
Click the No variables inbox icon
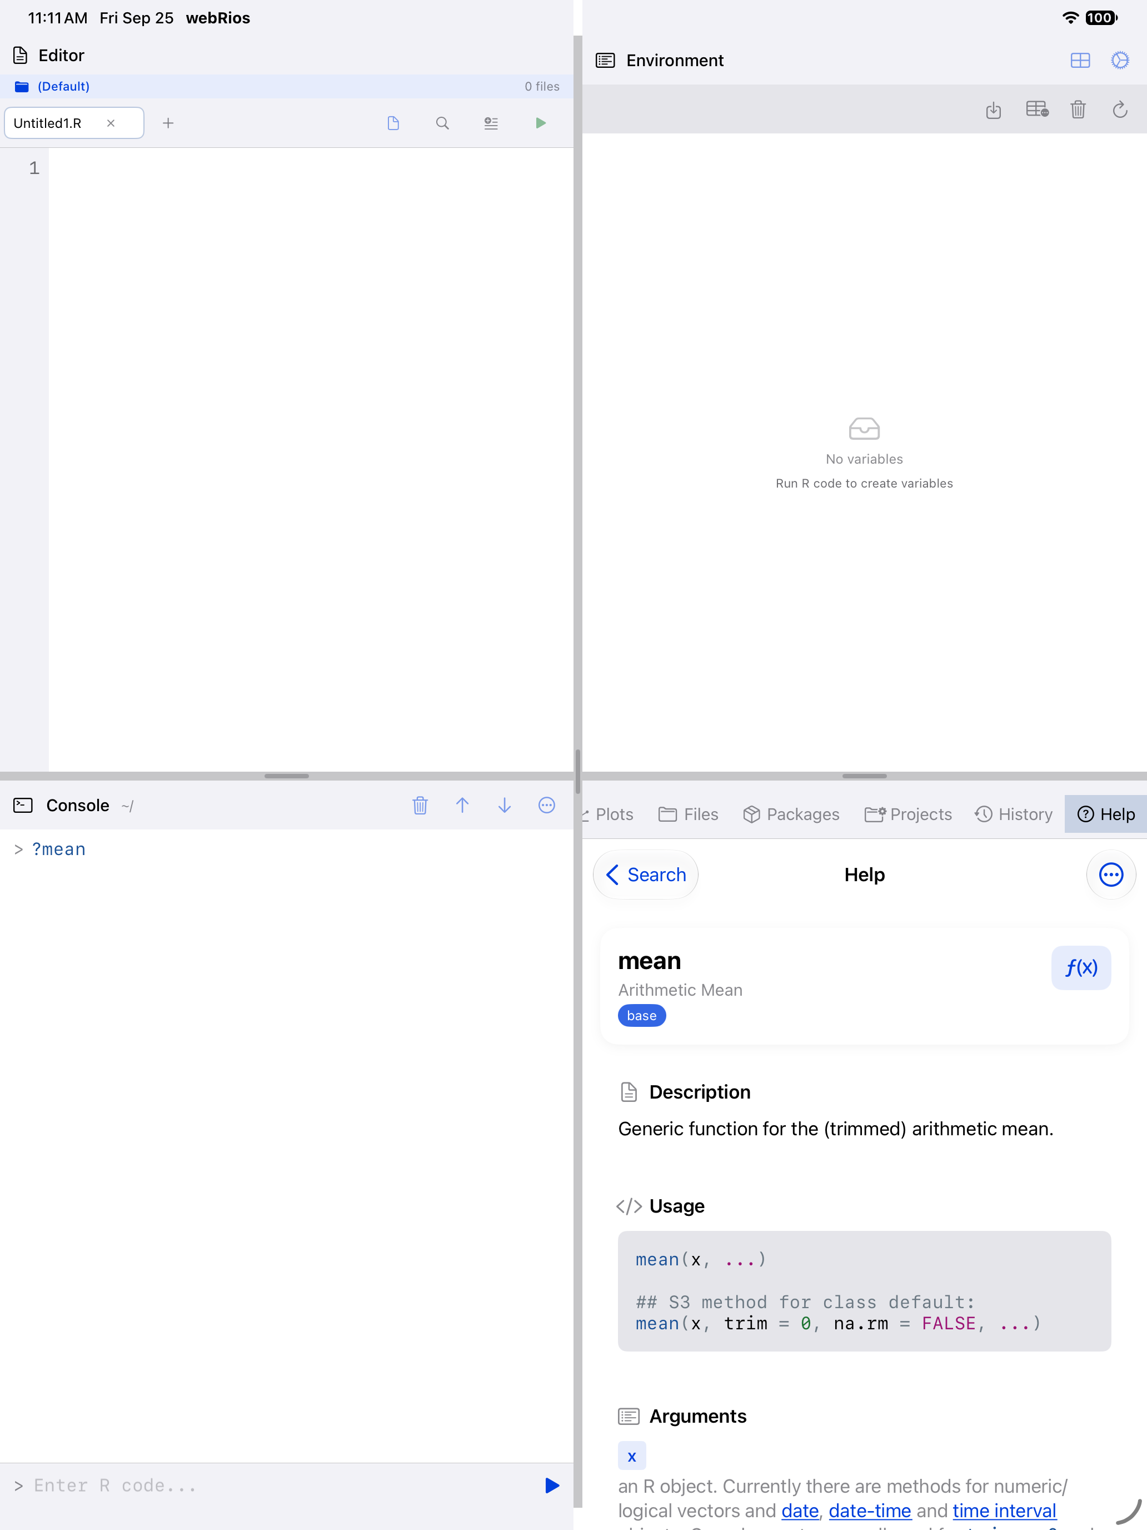864,429
